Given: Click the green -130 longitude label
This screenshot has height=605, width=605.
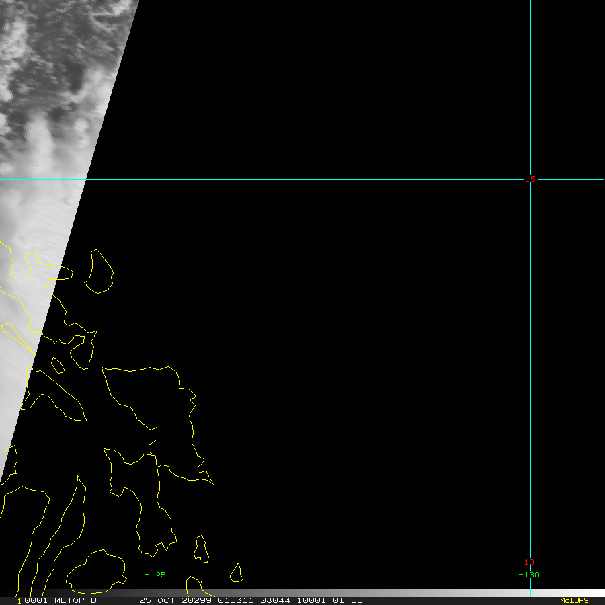Looking at the screenshot, I should [x=528, y=575].
